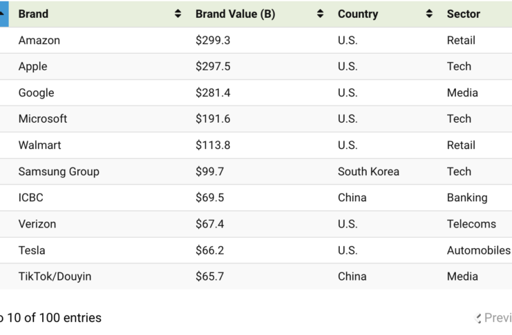Click the sort arrows beside Country header
Viewport: 512px width, 335px height.
click(429, 14)
